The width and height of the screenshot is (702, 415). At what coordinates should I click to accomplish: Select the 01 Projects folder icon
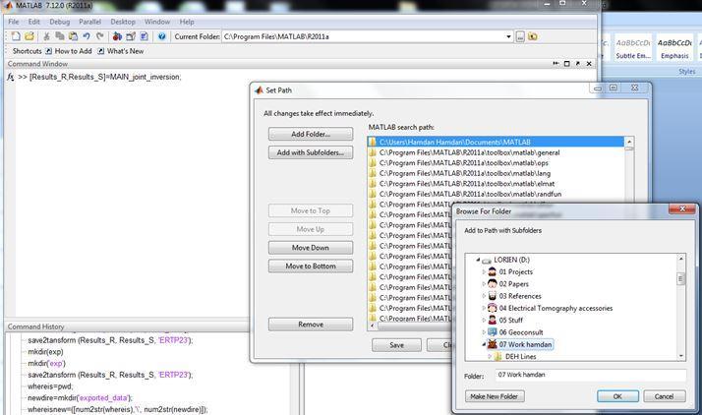492,271
